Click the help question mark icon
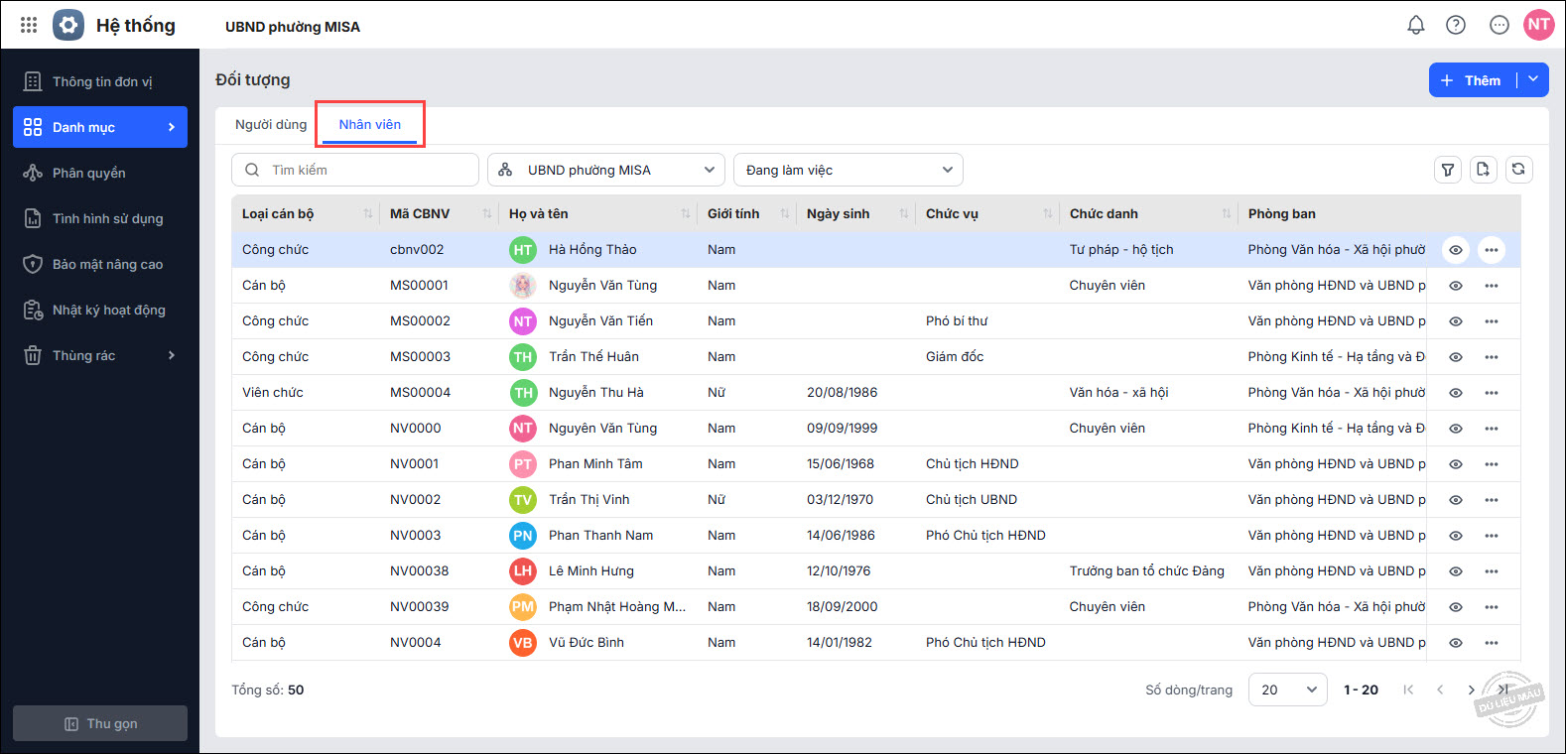 tap(1456, 25)
